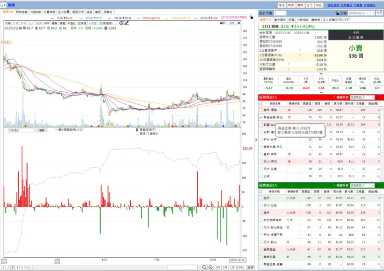
Task: Go to chart layout page 3
Action: [x=13, y=267]
